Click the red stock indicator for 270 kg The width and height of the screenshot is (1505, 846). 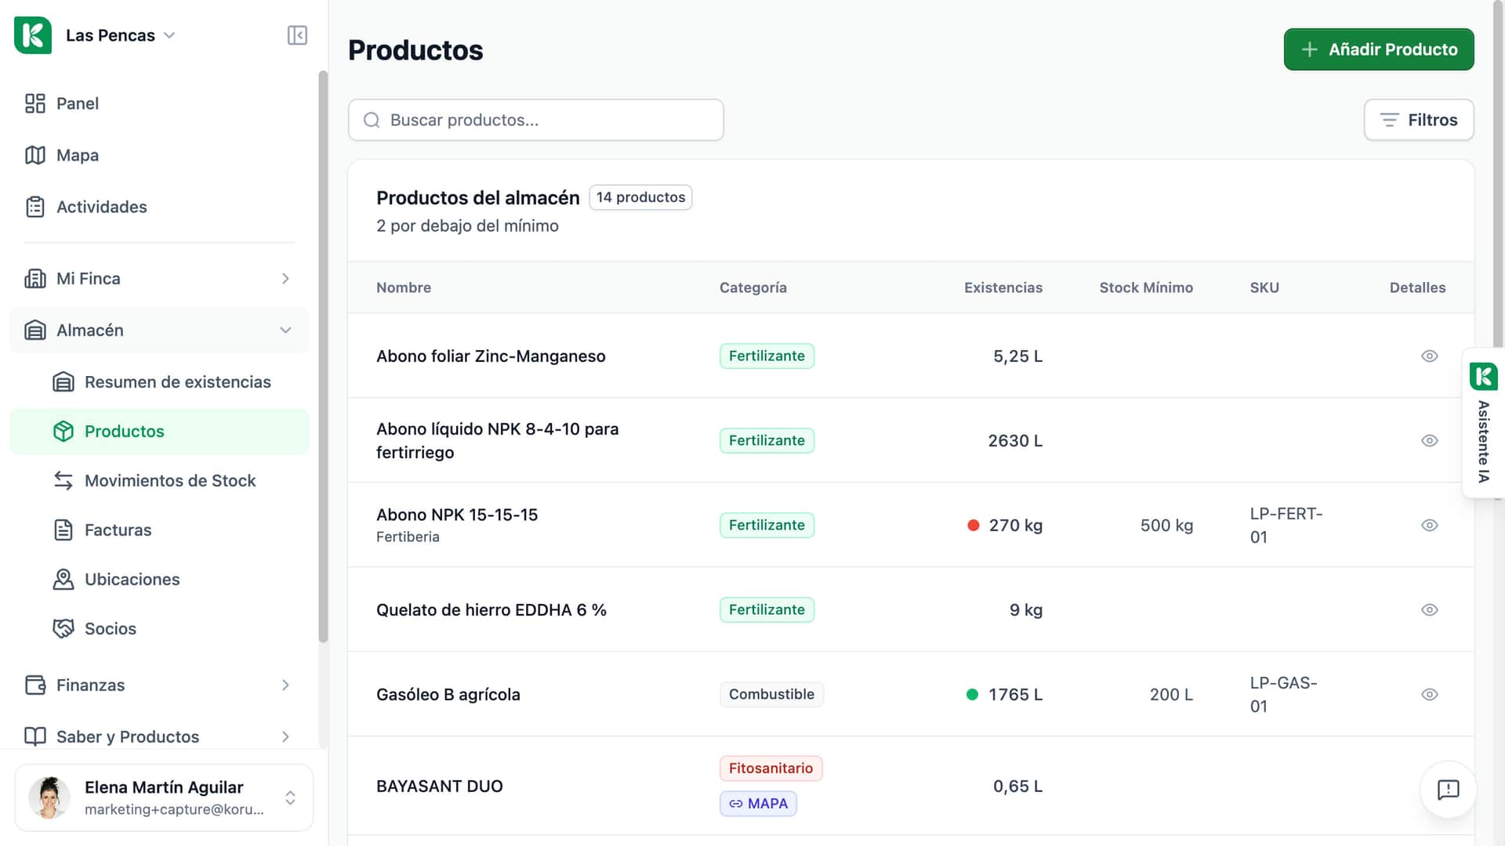coord(974,526)
